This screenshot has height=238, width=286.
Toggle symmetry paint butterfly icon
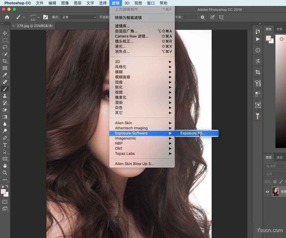221,17
